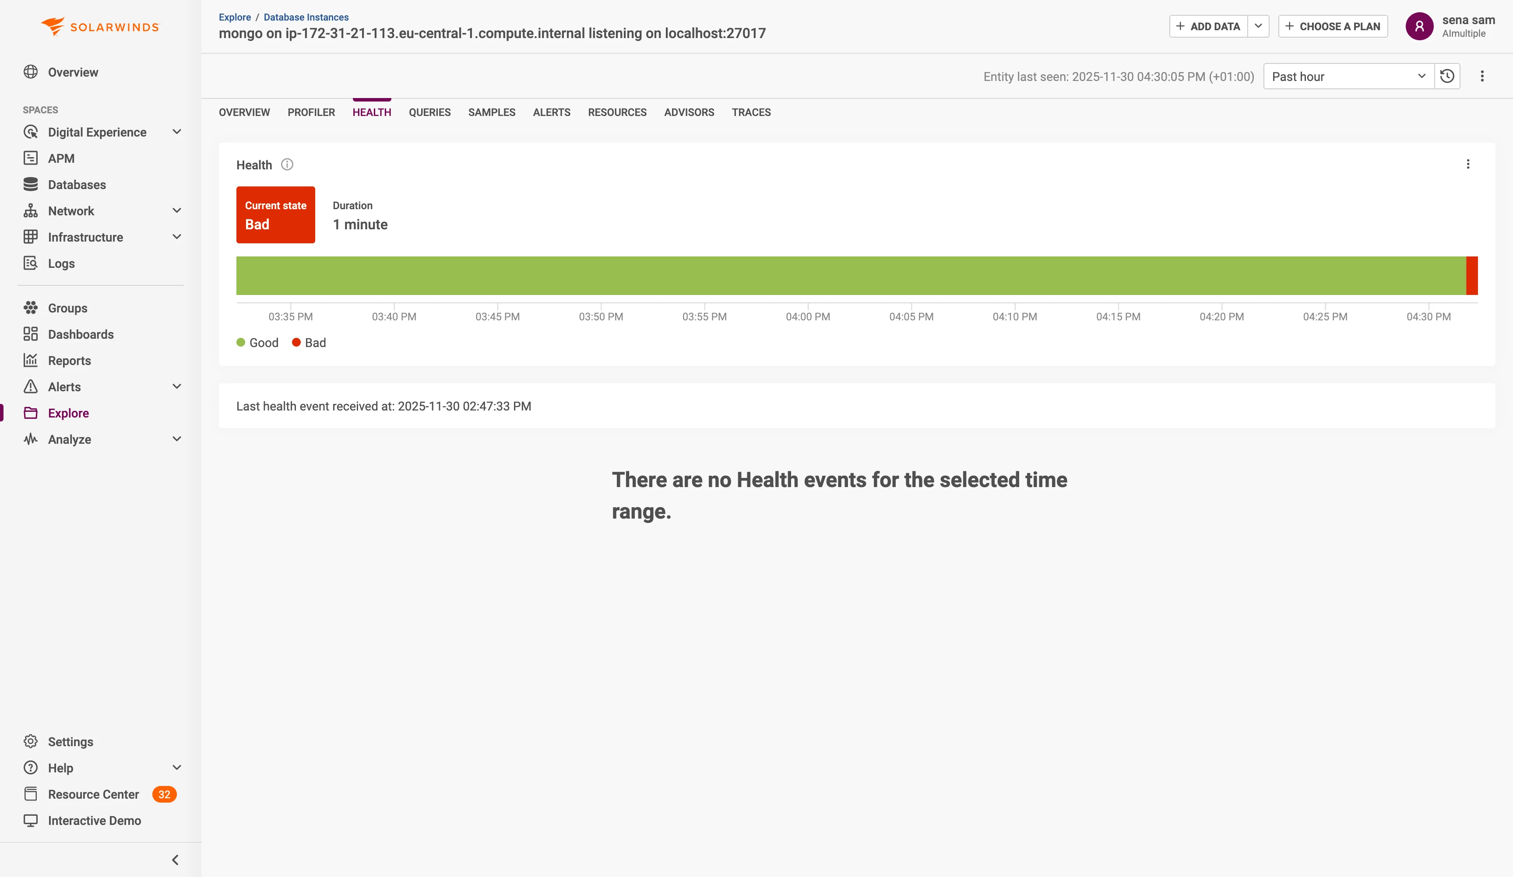The width and height of the screenshot is (1513, 877).
Task: Click the ADD DATA button
Action: 1208,26
